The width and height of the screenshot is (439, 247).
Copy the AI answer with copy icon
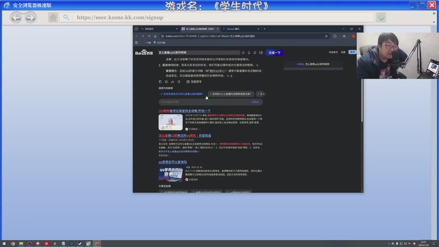click(x=160, y=82)
